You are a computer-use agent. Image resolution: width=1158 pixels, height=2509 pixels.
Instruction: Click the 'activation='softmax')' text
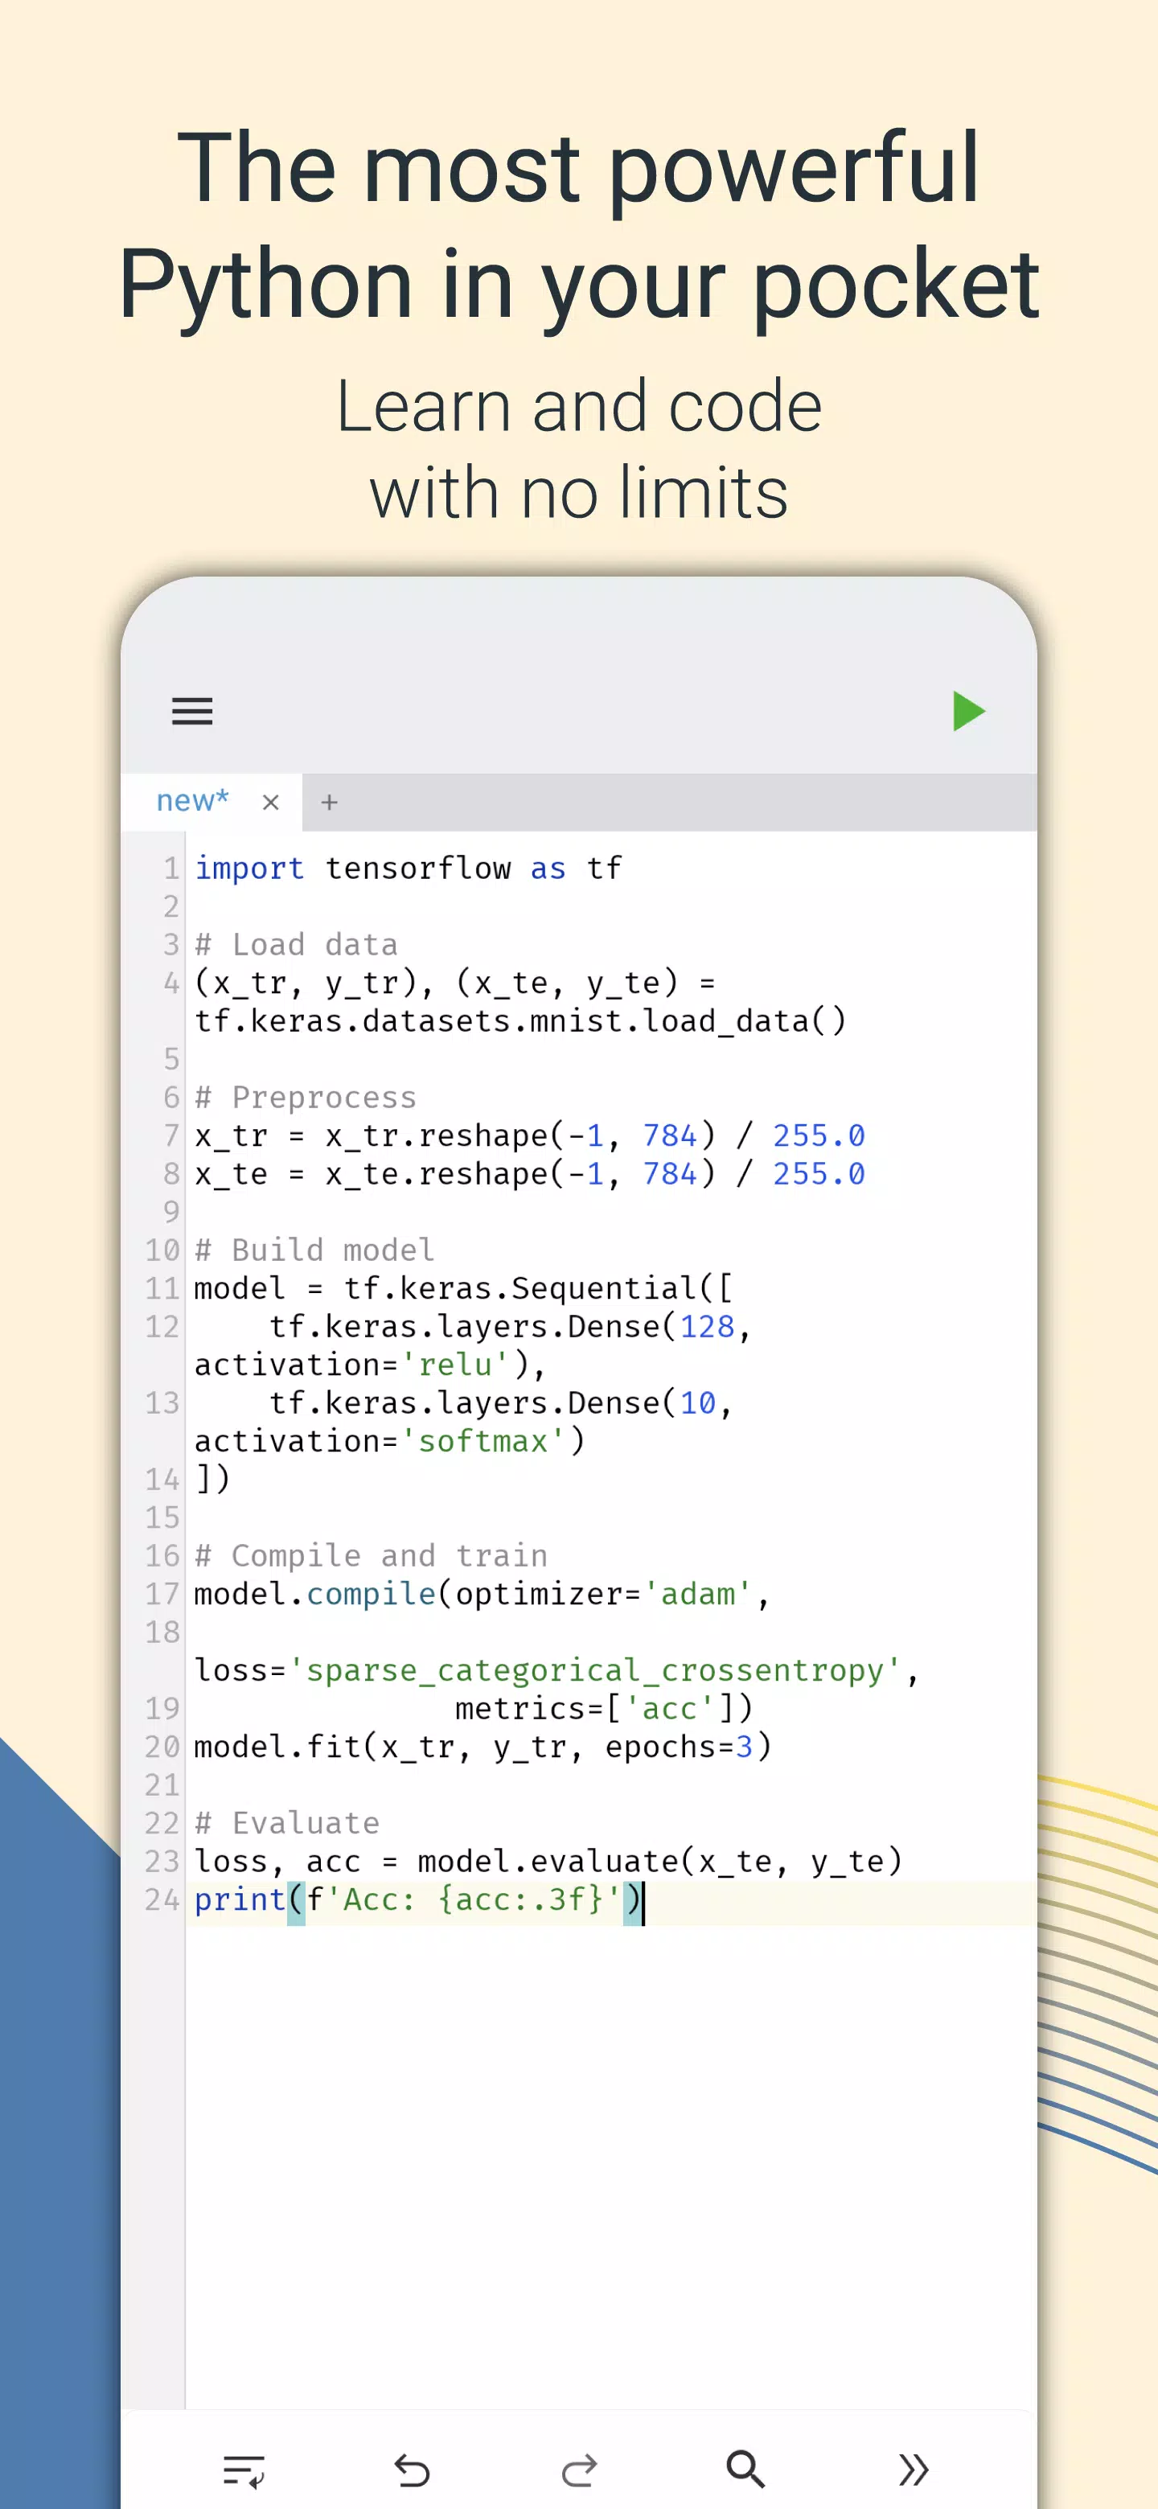pos(389,1440)
